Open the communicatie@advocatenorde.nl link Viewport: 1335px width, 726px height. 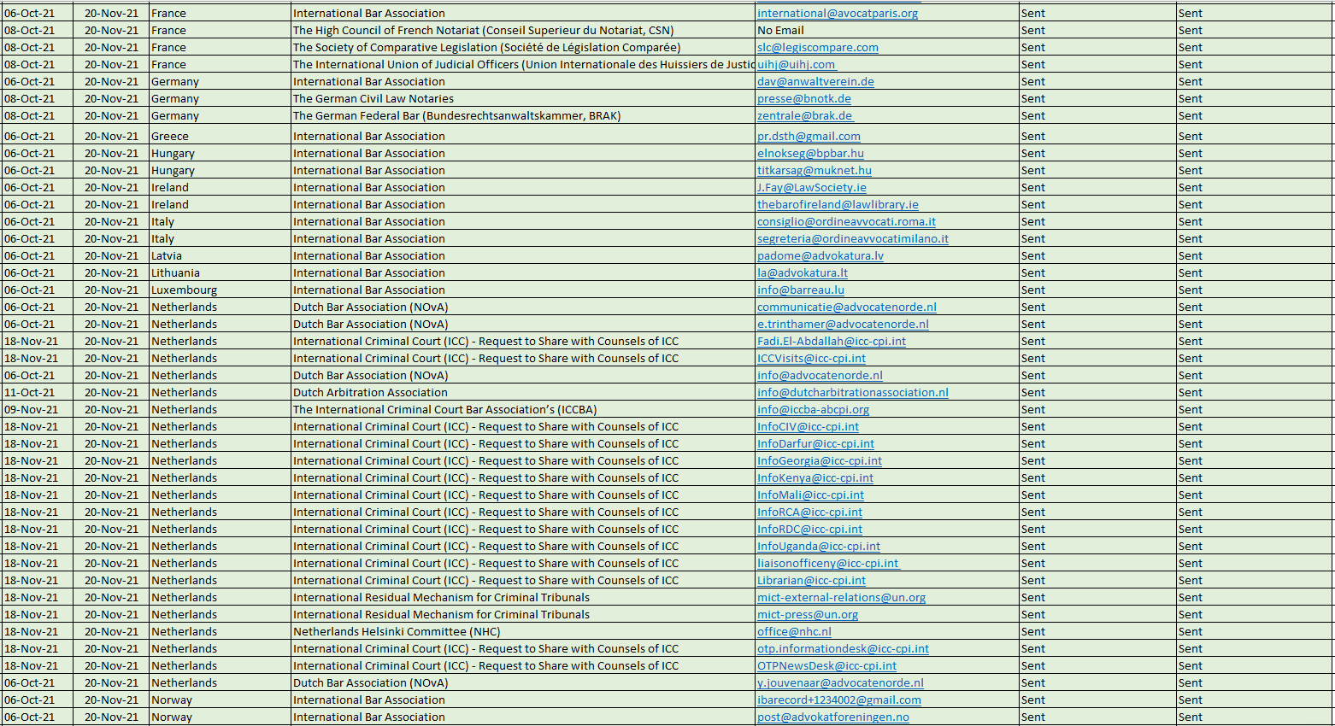pyautogui.click(x=847, y=307)
